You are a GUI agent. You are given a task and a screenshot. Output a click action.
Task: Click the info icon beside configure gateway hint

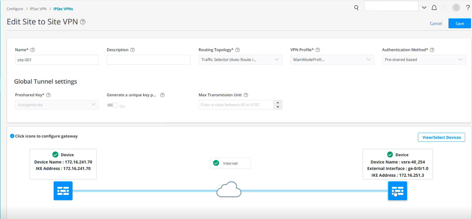click(x=12, y=136)
